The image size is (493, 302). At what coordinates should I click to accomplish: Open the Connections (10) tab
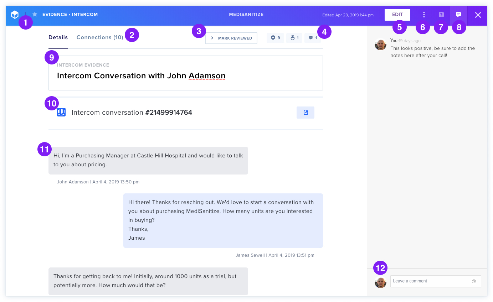tap(100, 37)
